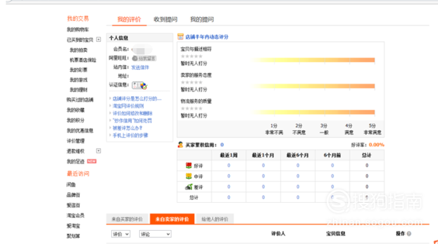Open 机票酒店保险 in sidebar
Screen dimensions: 438x244
click(83, 60)
